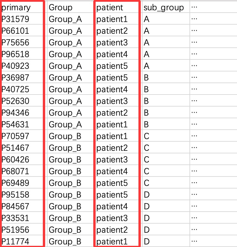Select the "sub_group" header cell

[164, 8]
